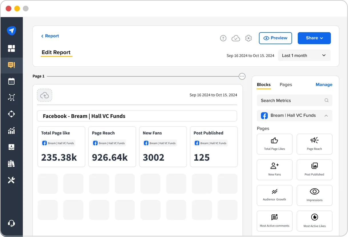Click the inbox download icon in sidebar
The width and height of the screenshot is (348, 237).
[12, 147]
